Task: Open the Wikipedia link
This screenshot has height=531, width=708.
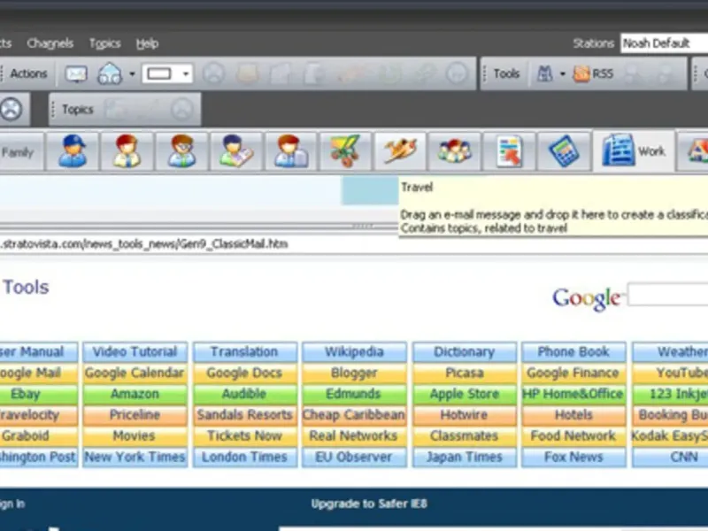Action: (355, 351)
